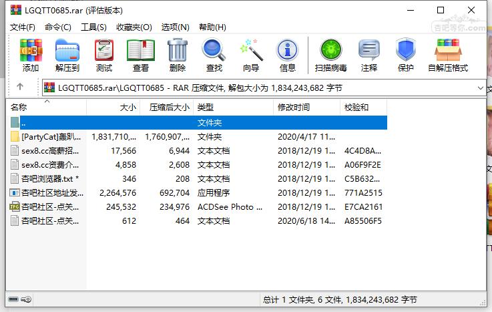The height and width of the screenshot is (312, 492).
Task: Click the date 2020/4/17 cell
Action: [x=306, y=137]
